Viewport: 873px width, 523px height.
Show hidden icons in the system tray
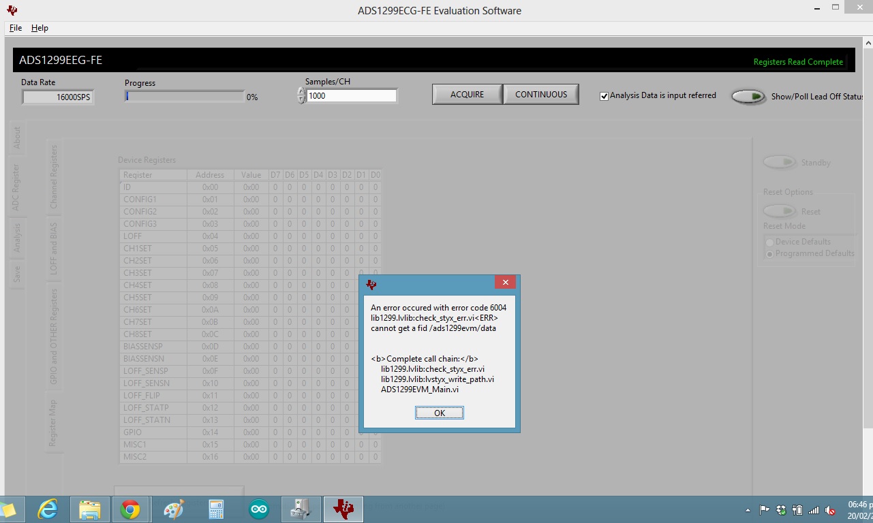747,509
